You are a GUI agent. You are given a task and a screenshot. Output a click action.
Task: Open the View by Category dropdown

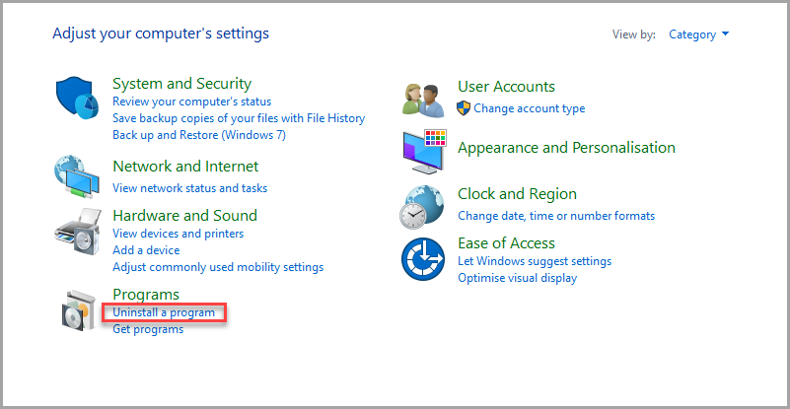tap(698, 34)
